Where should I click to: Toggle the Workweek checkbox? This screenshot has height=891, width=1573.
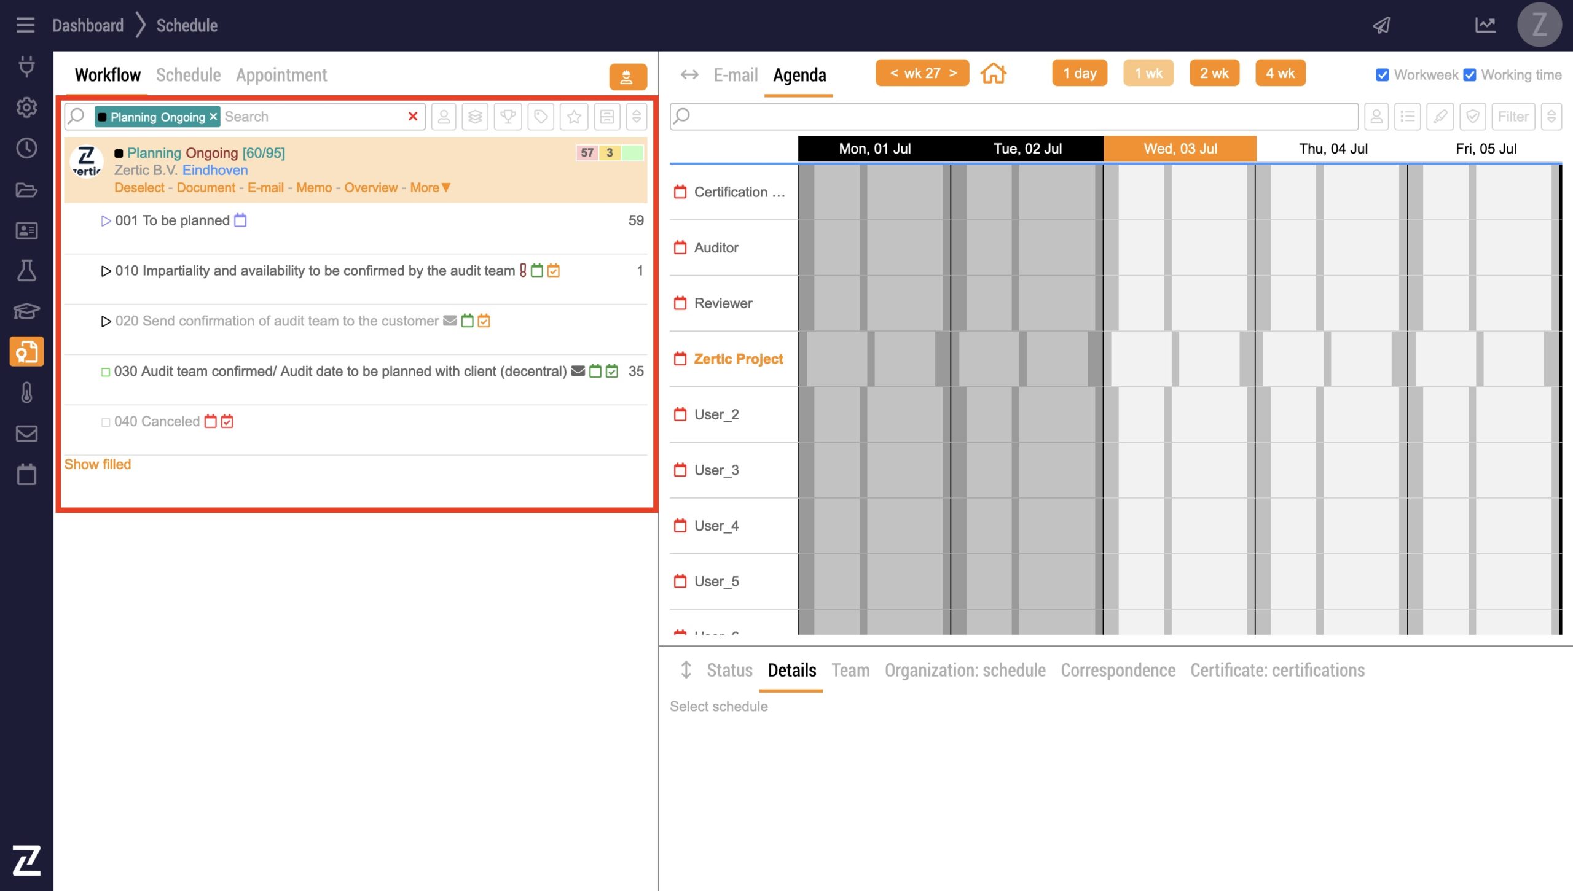click(1383, 75)
